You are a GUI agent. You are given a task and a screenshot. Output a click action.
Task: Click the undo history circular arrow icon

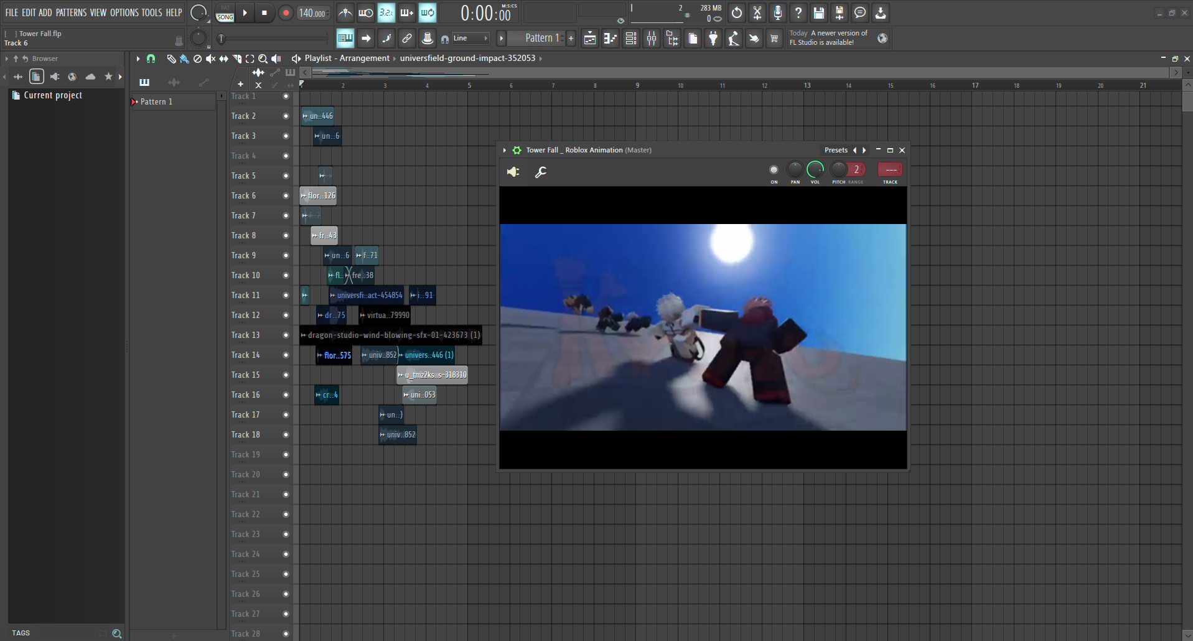pos(737,12)
